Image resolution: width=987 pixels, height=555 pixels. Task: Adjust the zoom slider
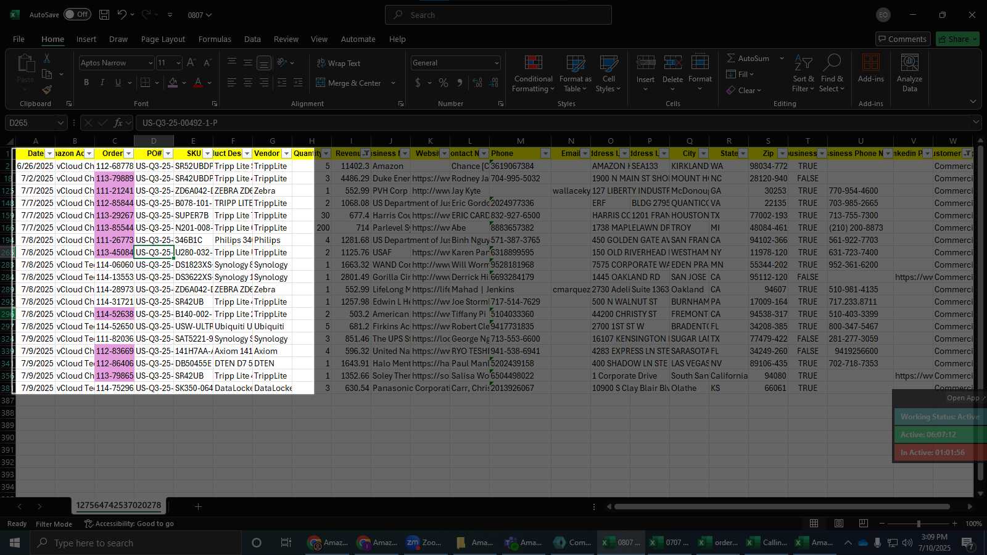coord(919,524)
